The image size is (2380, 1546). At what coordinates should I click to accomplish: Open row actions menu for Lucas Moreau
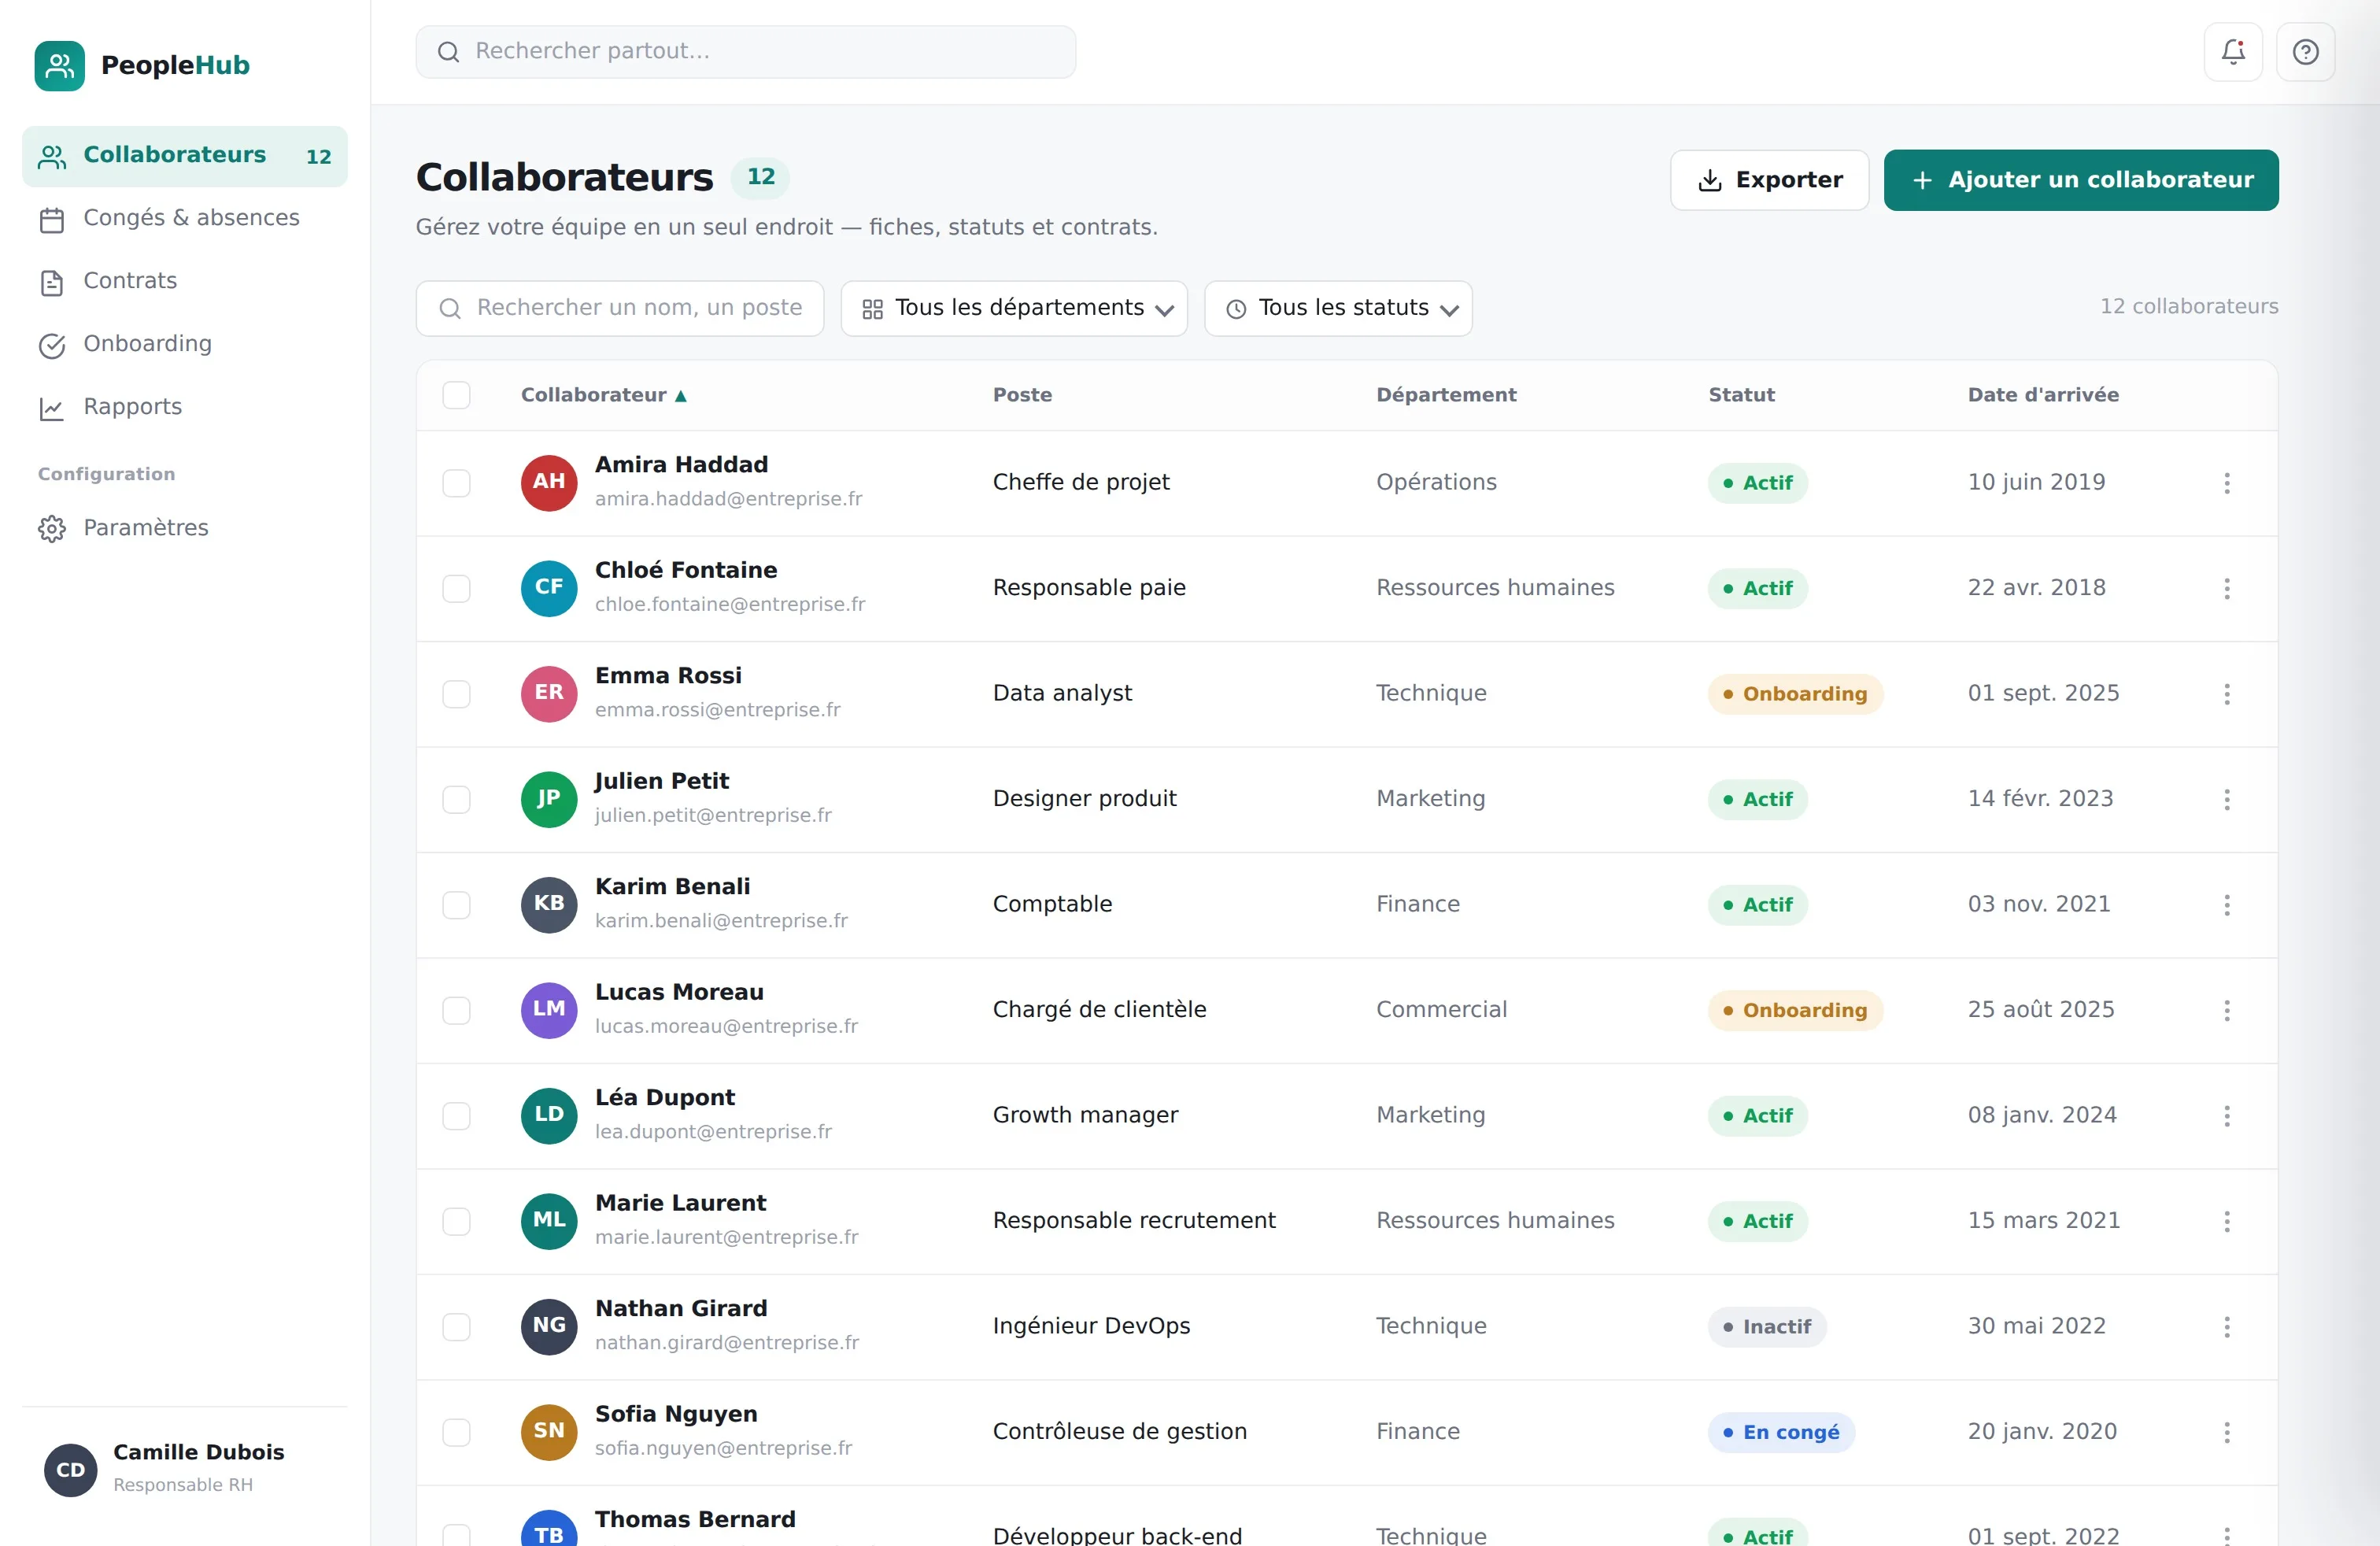click(2226, 1010)
